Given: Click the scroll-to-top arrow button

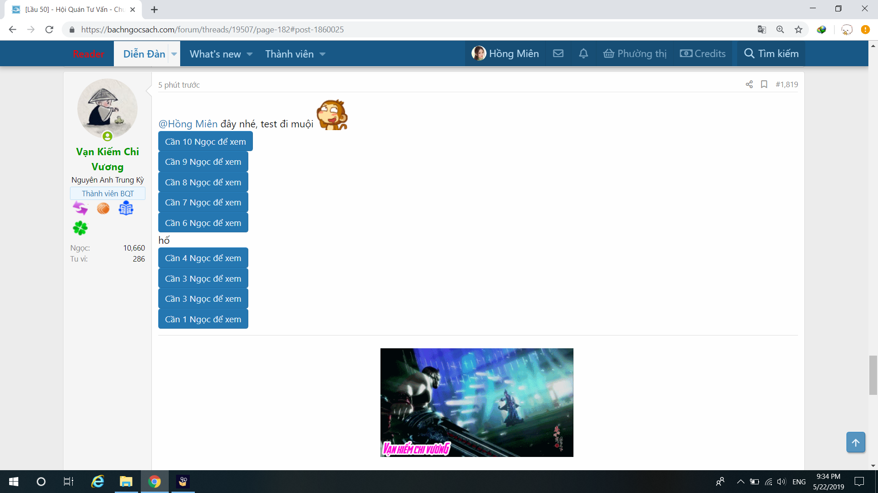Looking at the screenshot, I should [855, 442].
